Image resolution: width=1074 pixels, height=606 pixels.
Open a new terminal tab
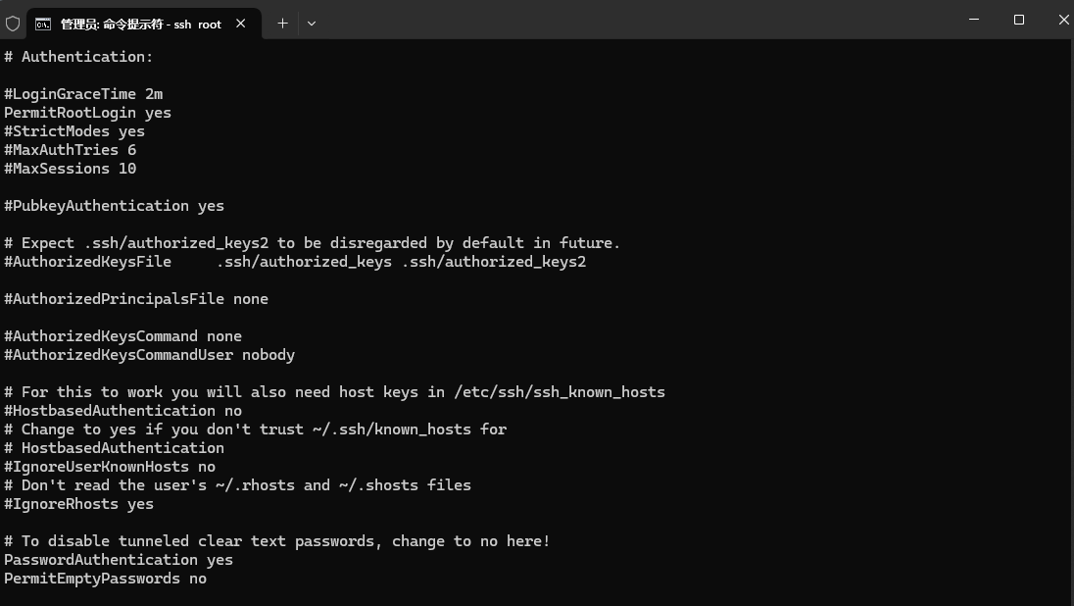click(282, 24)
